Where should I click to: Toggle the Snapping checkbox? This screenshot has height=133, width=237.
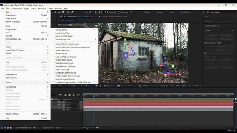[119, 12]
